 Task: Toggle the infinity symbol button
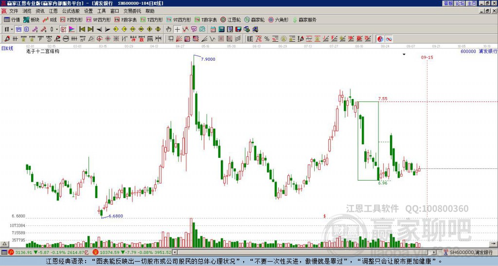pyautogui.click(x=389, y=39)
